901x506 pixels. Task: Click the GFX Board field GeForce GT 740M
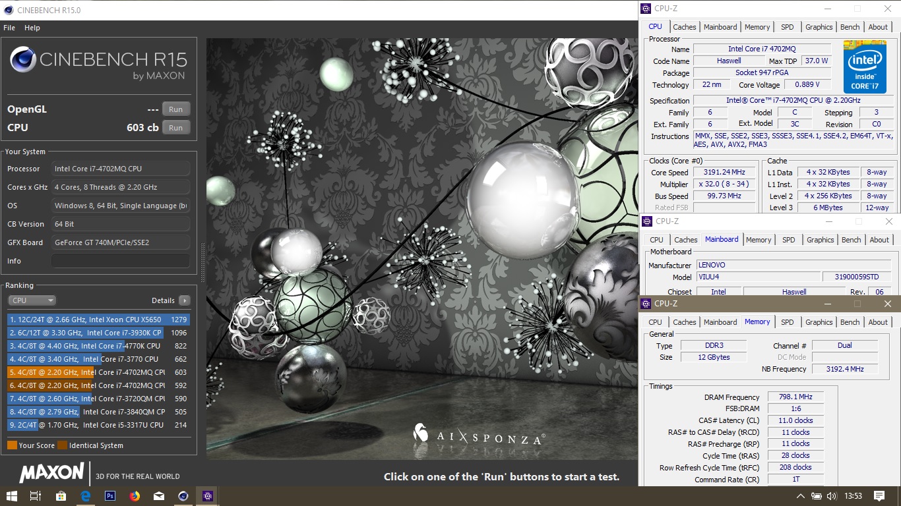(x=121, y=242)
